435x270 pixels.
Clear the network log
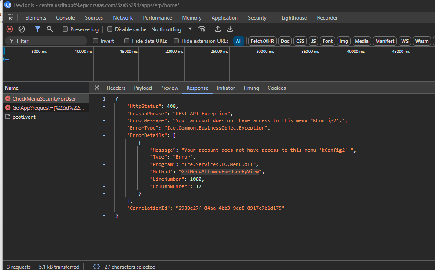tap(21, 29)
